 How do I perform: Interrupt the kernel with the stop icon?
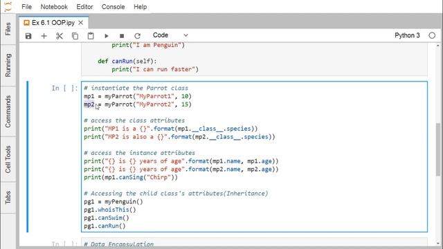(x=122, y=36)
